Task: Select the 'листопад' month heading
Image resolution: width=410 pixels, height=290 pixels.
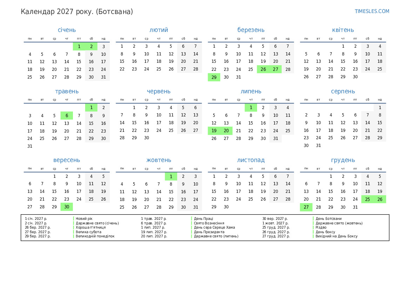Action: click(x=251, y=160)
